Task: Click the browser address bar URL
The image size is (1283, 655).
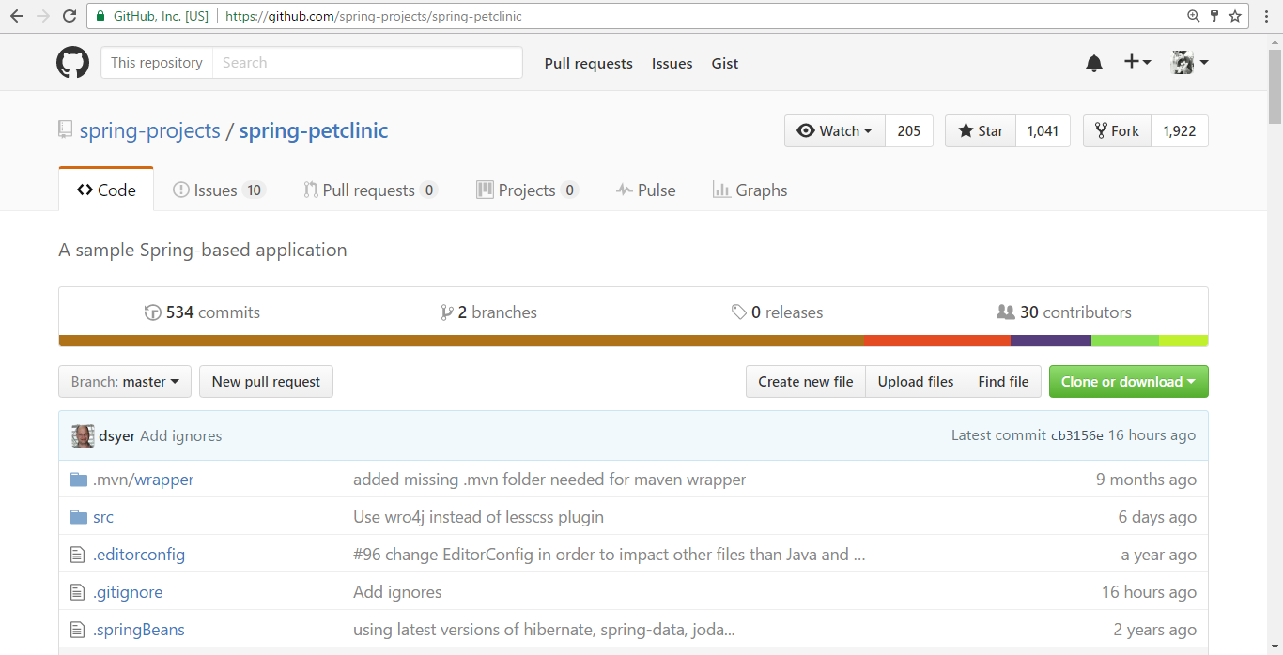Action: 374,16
